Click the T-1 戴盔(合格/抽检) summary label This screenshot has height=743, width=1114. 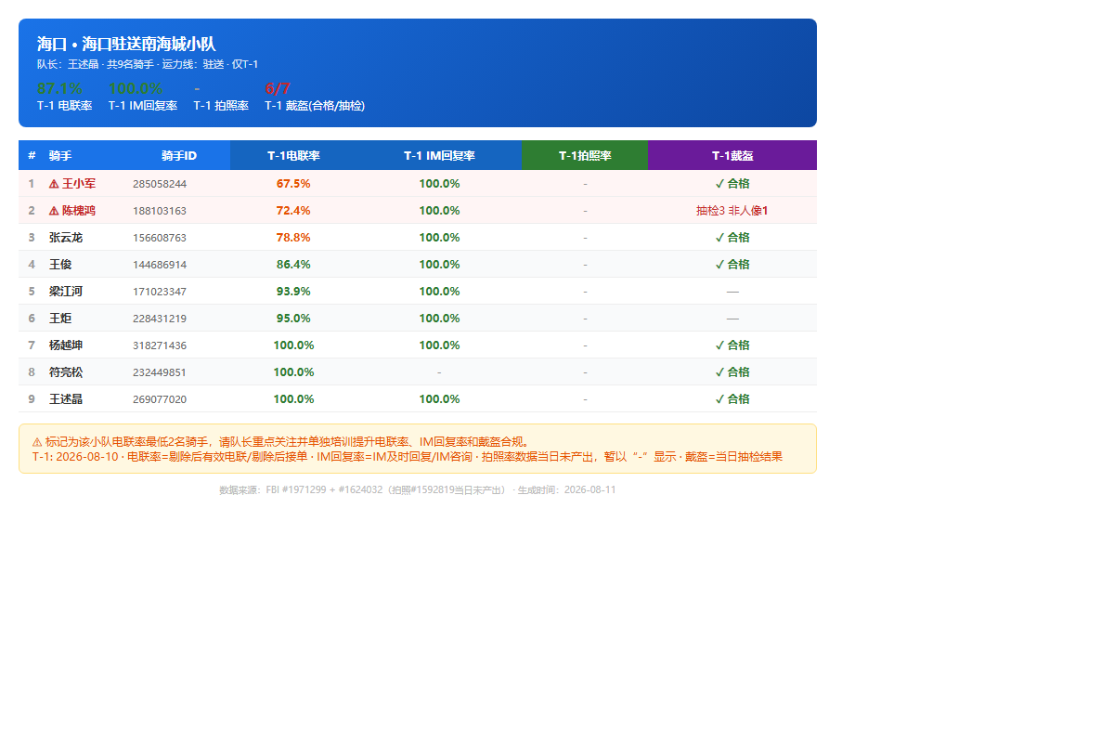(x=315, y=106)
